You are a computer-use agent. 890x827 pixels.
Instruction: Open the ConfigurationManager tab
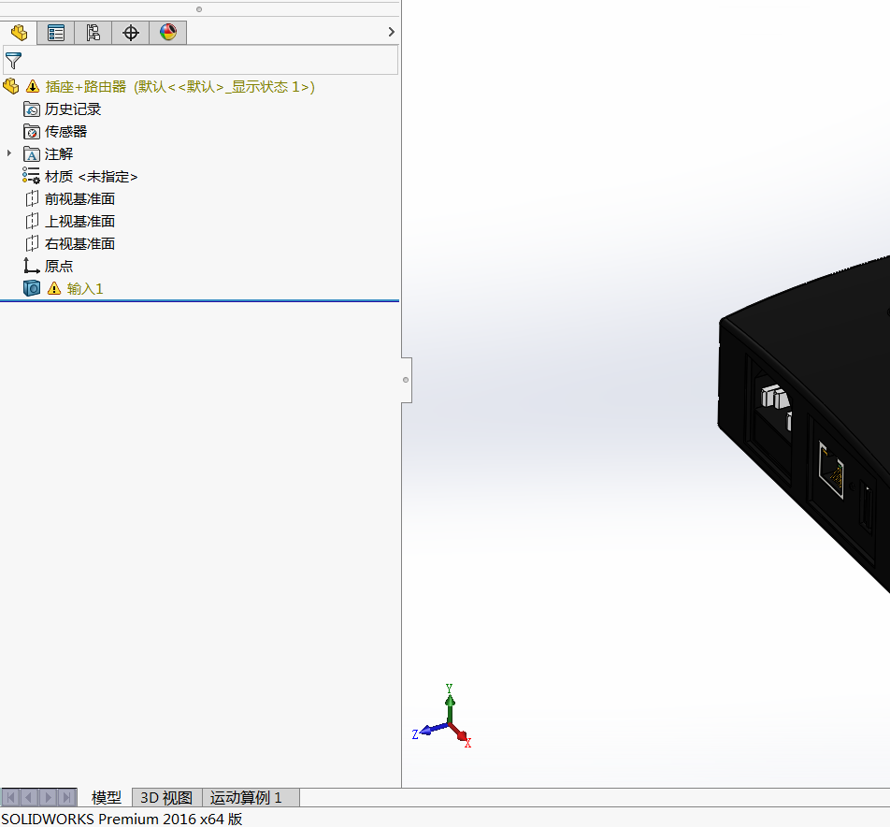point(93,33)
